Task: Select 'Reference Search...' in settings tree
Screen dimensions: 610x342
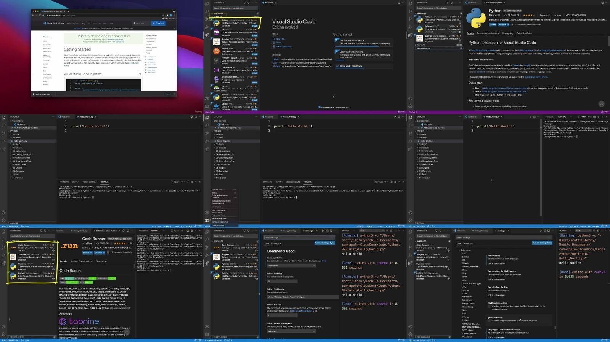Action: point(470,324)
